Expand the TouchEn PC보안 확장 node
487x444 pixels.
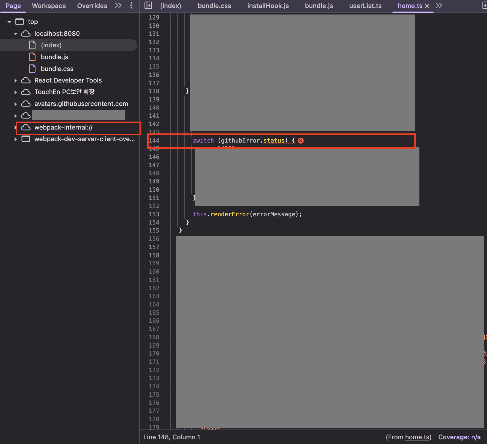(16, 92)
